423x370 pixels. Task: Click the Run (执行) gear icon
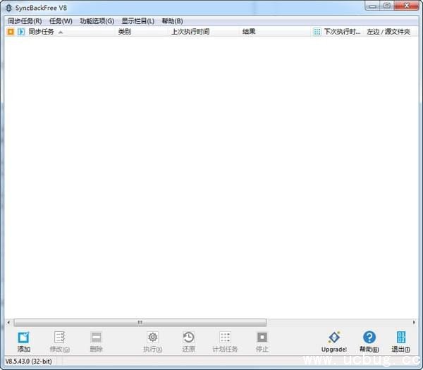point(153,337)
